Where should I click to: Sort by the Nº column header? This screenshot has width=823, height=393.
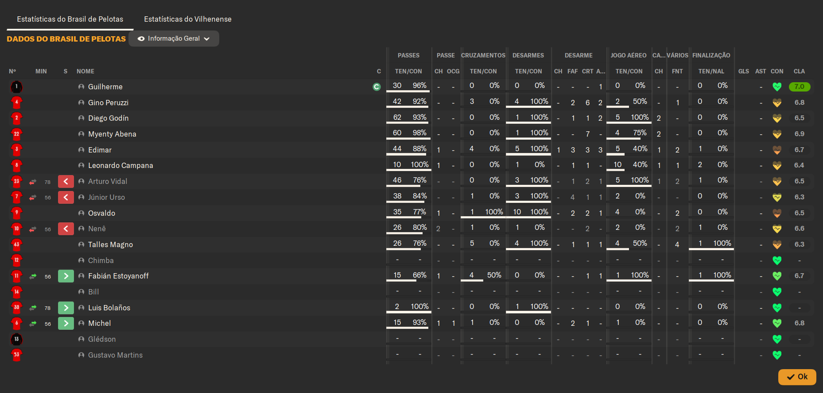tap(12, 71)
